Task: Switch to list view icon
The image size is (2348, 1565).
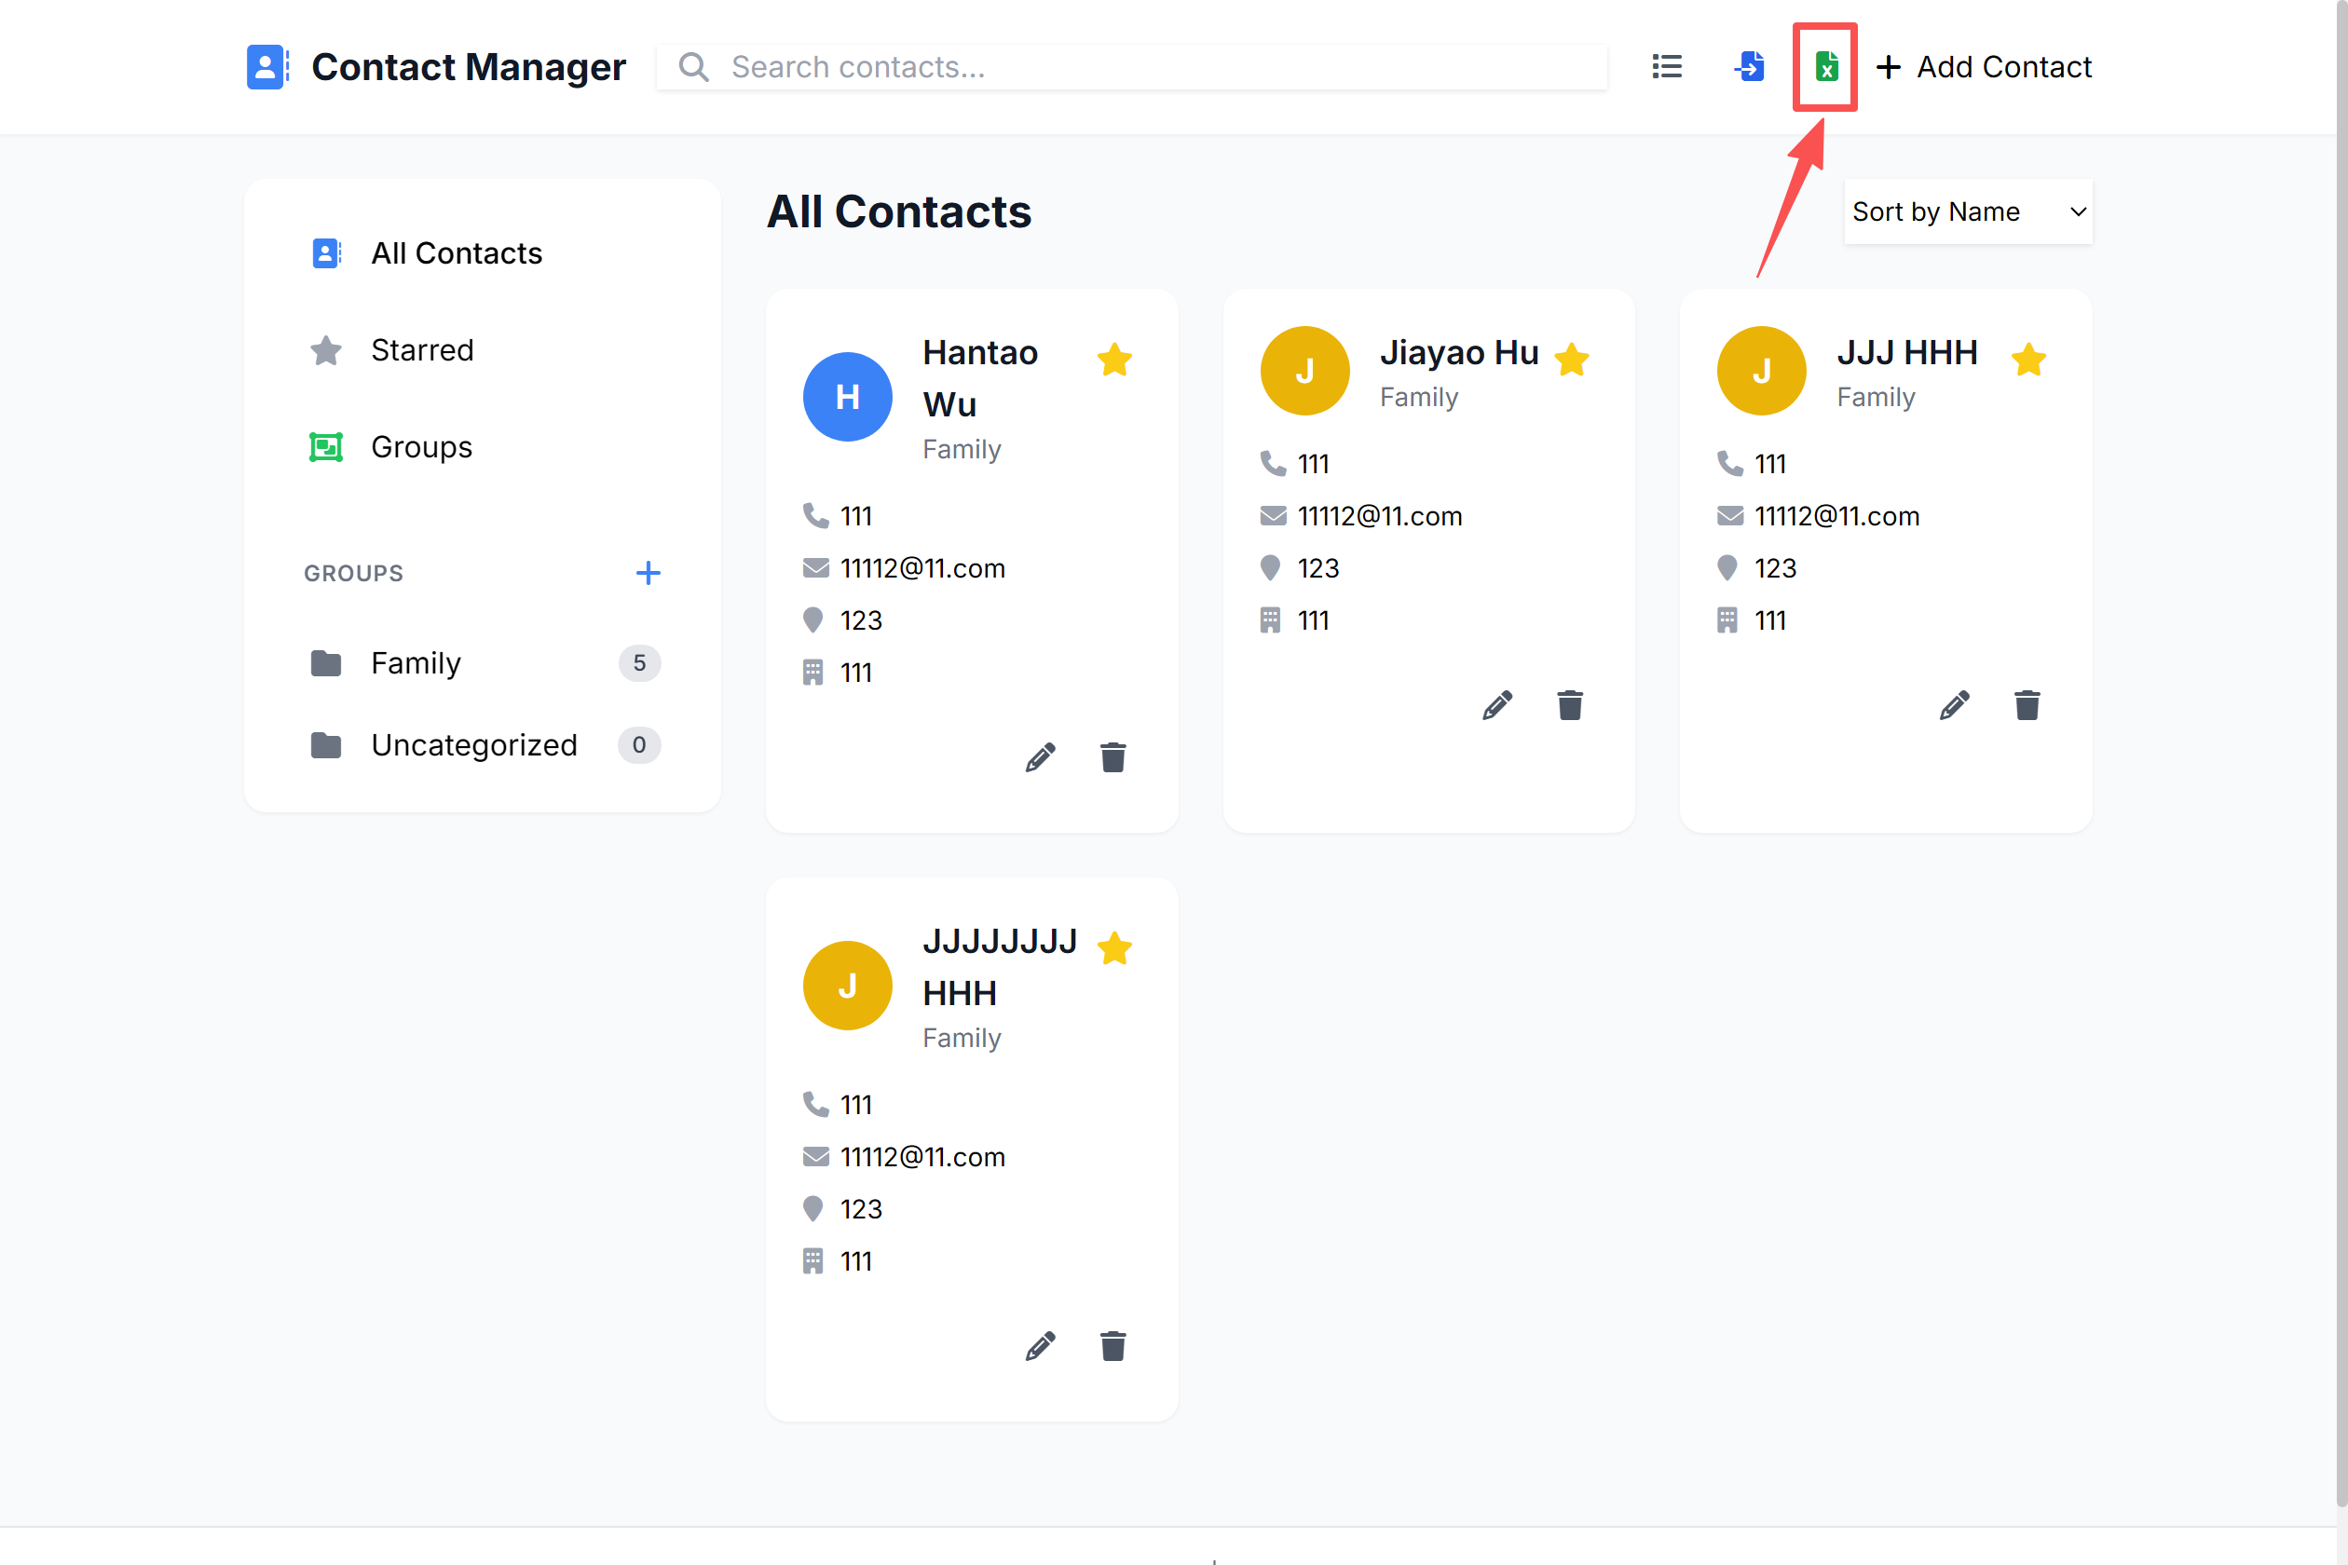Action: [1666, 67]
